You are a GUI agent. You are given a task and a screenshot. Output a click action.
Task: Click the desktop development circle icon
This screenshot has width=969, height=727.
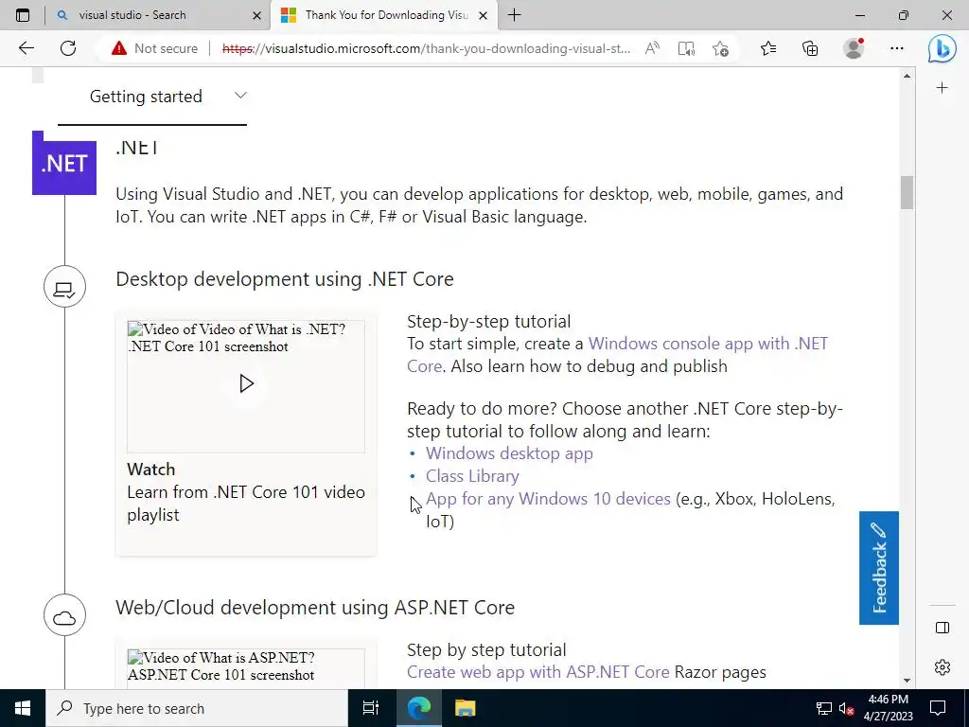point(64,287)
